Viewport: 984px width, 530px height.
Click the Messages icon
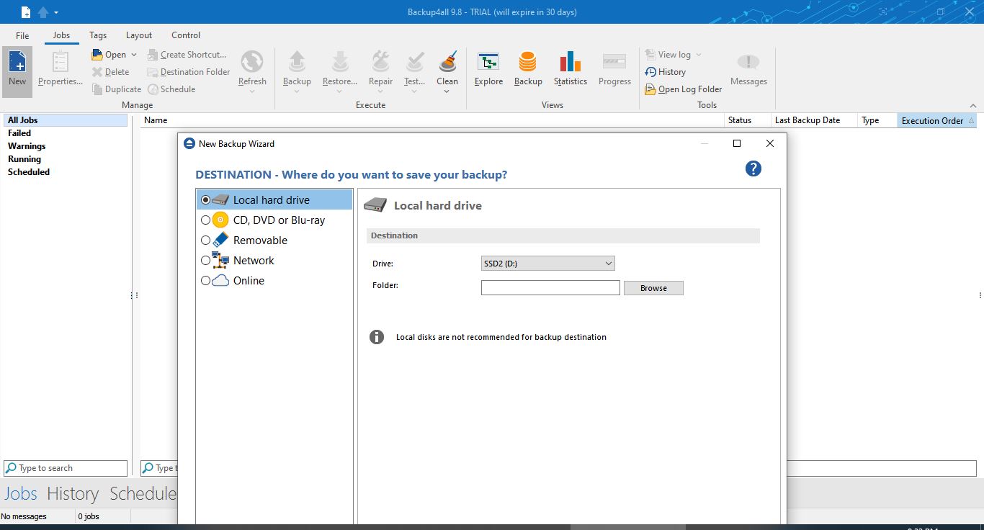coord(748,62)
